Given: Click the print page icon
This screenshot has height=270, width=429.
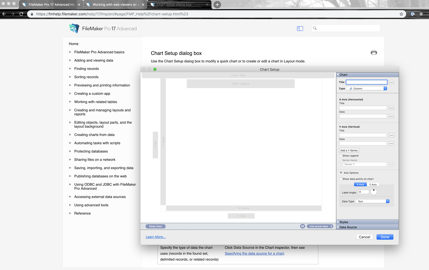Looking at the screenshot, I should point(374,52).
